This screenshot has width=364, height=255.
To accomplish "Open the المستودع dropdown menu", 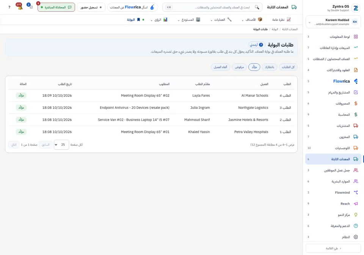I will [x=189, y=20].
